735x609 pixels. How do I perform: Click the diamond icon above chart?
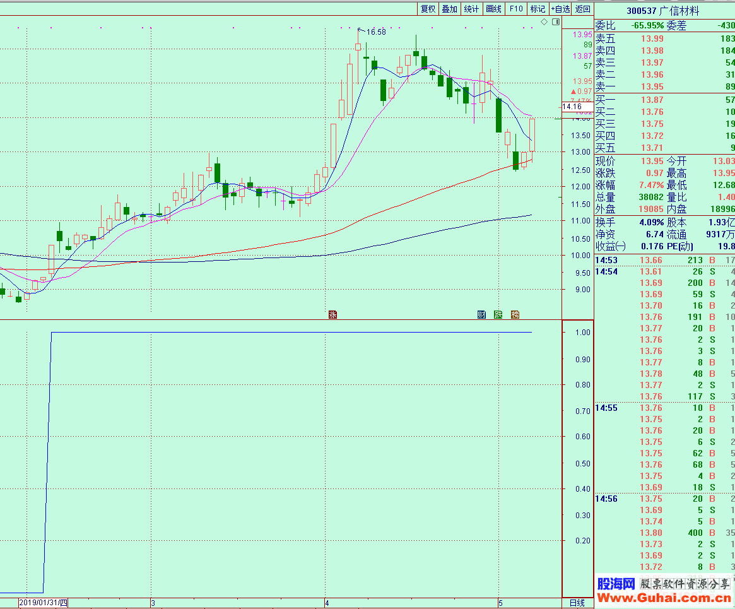point(544,21)
